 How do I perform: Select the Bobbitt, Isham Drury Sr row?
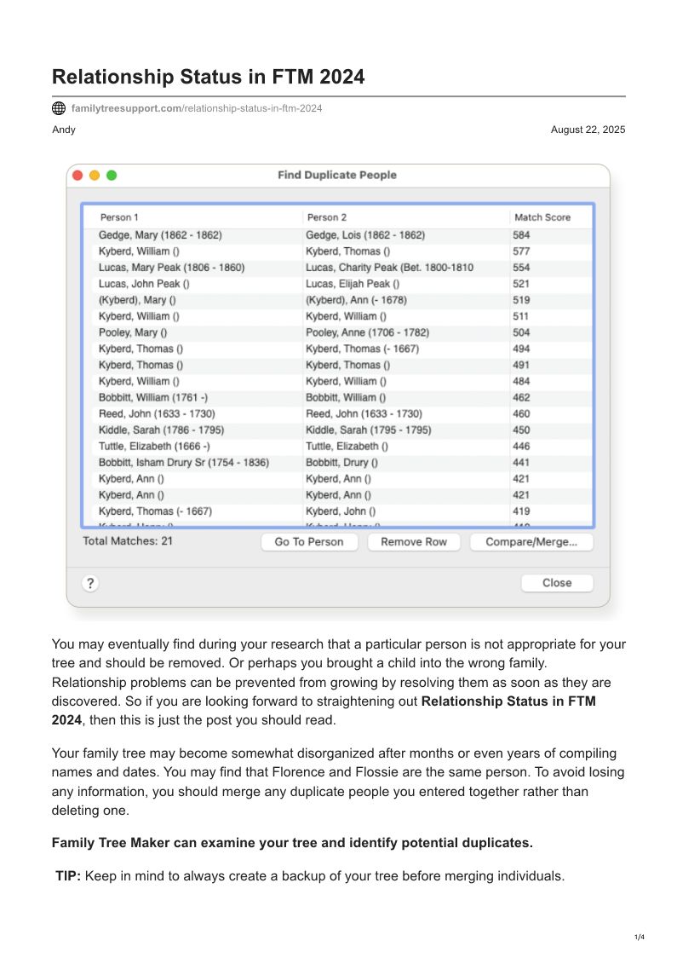click(x=184, y=463)
